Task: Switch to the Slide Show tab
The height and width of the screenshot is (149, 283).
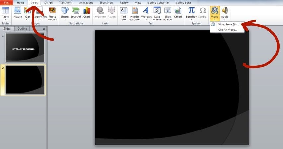Action: point(106,3)
